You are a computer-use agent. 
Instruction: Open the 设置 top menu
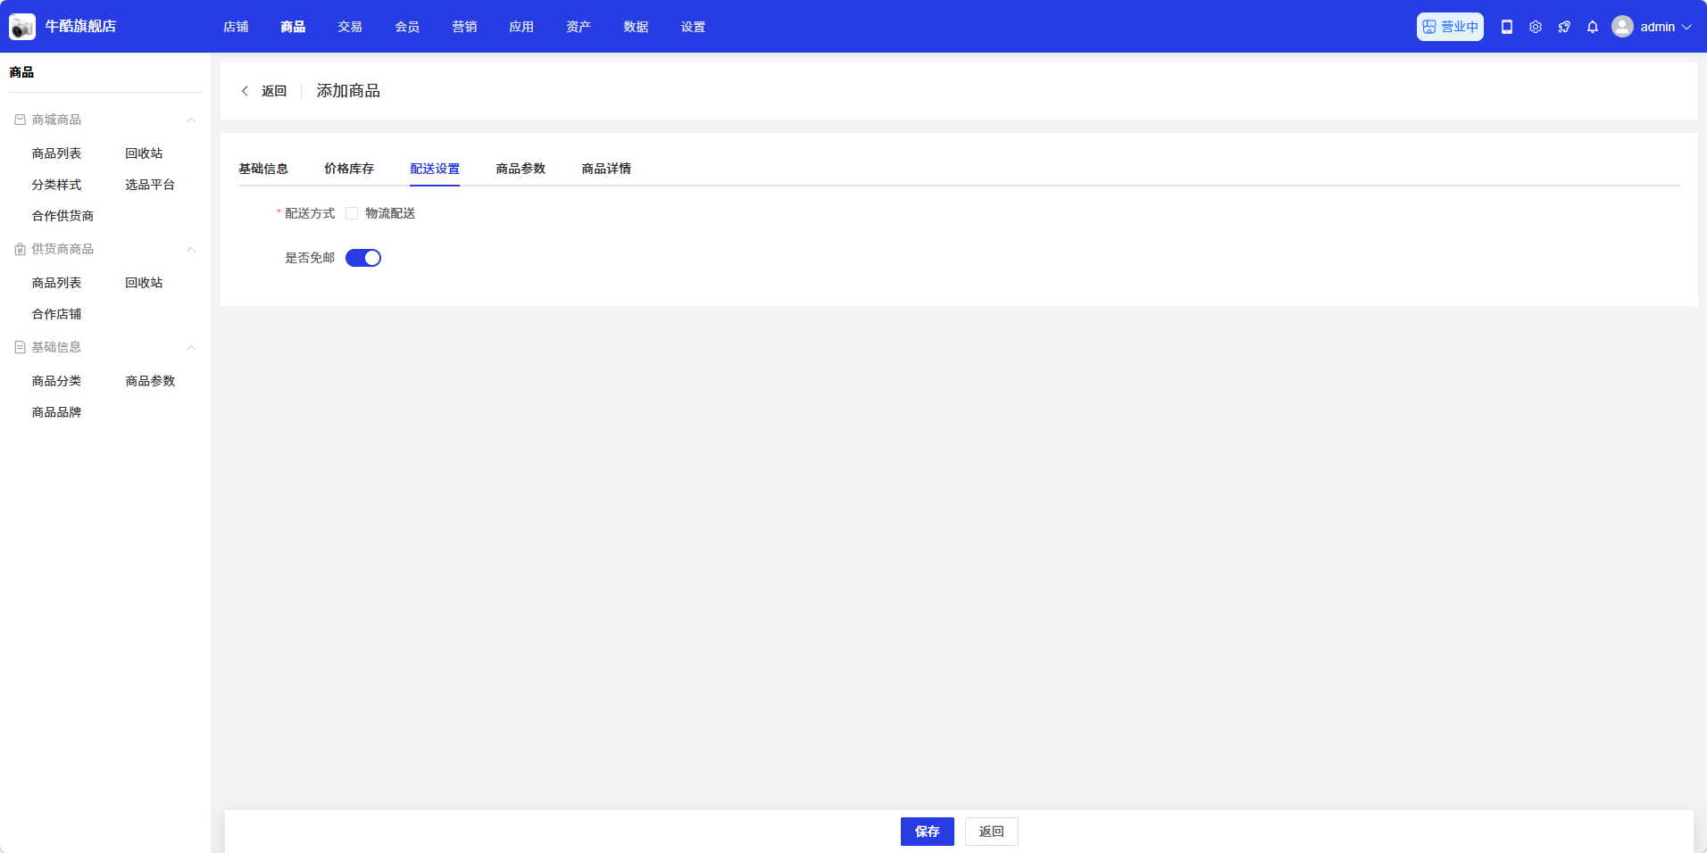pyautogui.click(x=693, y=27)
